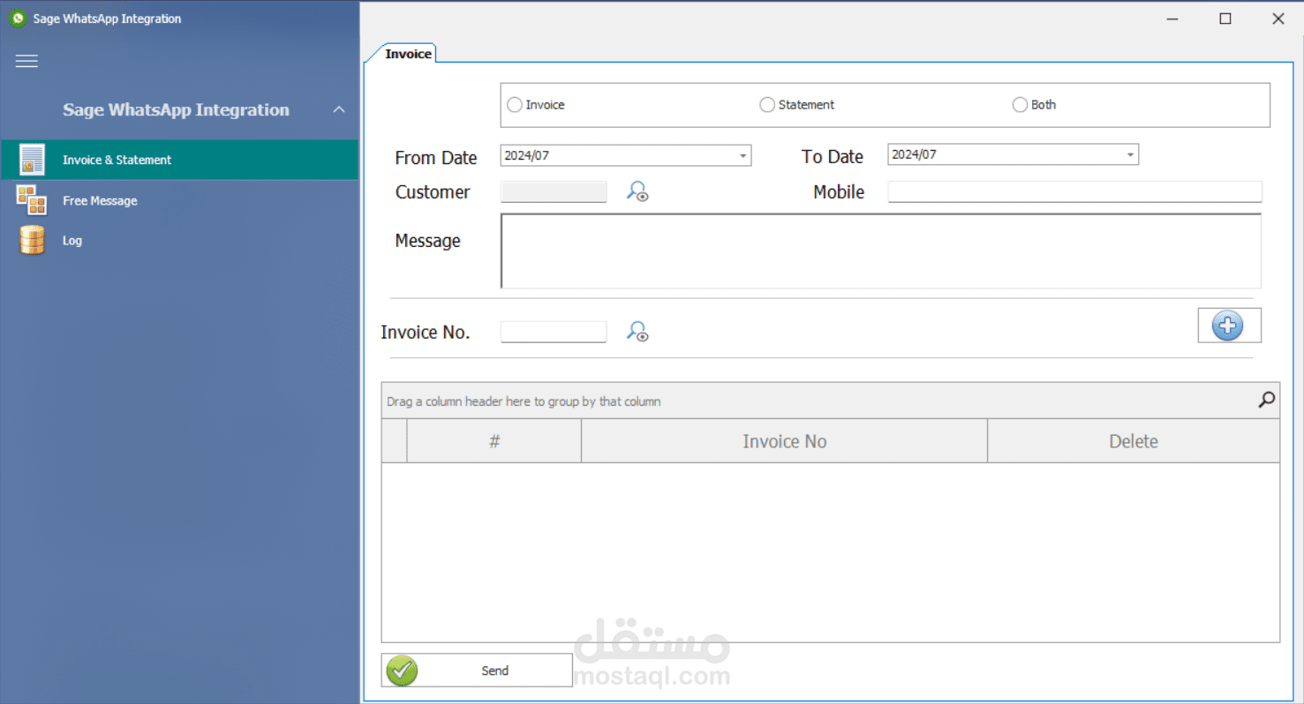Screen dimensions: 1304x704
Task: Click the Invoice & Statement document icon
Action: point(32,160)
